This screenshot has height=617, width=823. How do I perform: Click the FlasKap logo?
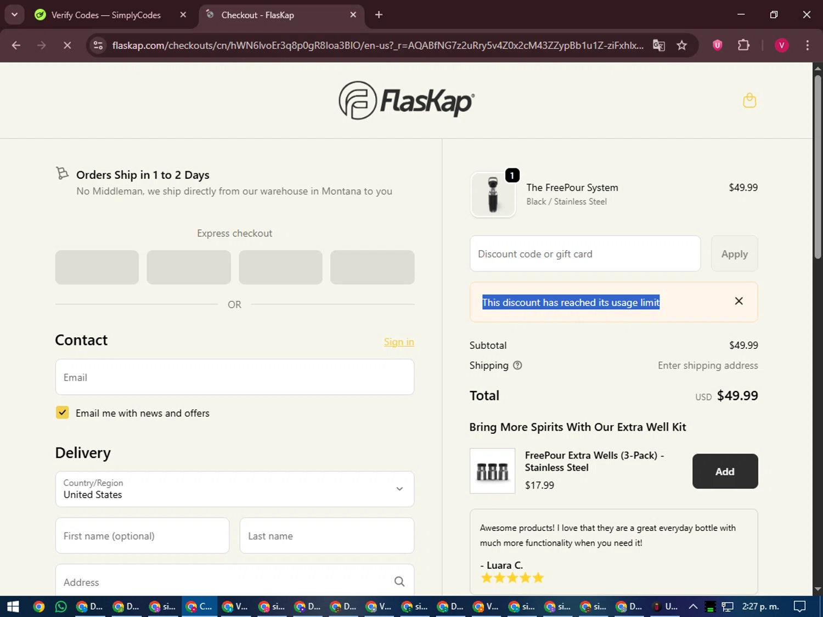pos(407,101)
